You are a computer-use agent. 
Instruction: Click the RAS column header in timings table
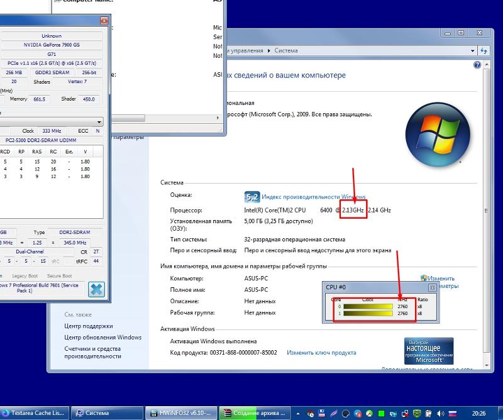(37, 152)
